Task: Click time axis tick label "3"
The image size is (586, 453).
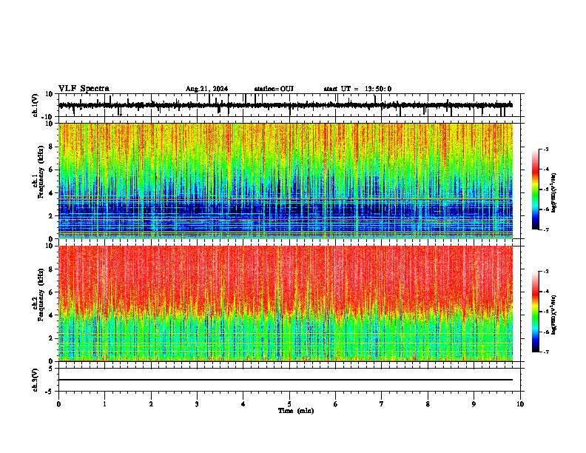Action: click(197, 404)
